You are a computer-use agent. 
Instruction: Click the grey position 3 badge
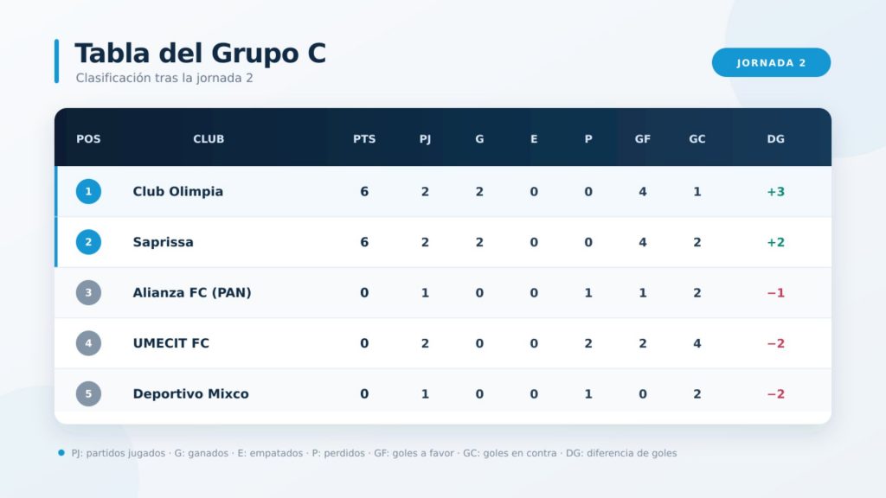88,292
